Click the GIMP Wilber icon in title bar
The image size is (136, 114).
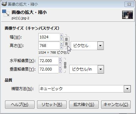click(x=4, y=4)
